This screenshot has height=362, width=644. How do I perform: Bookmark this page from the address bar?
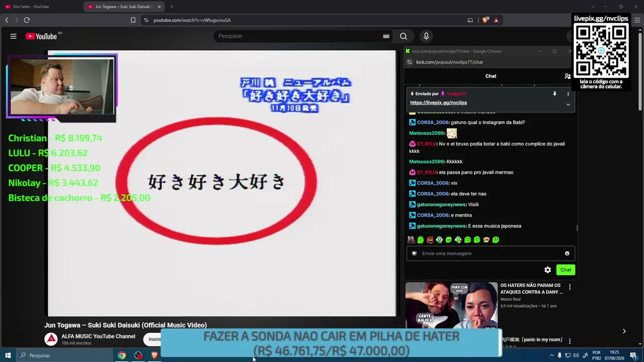(133, 20)
